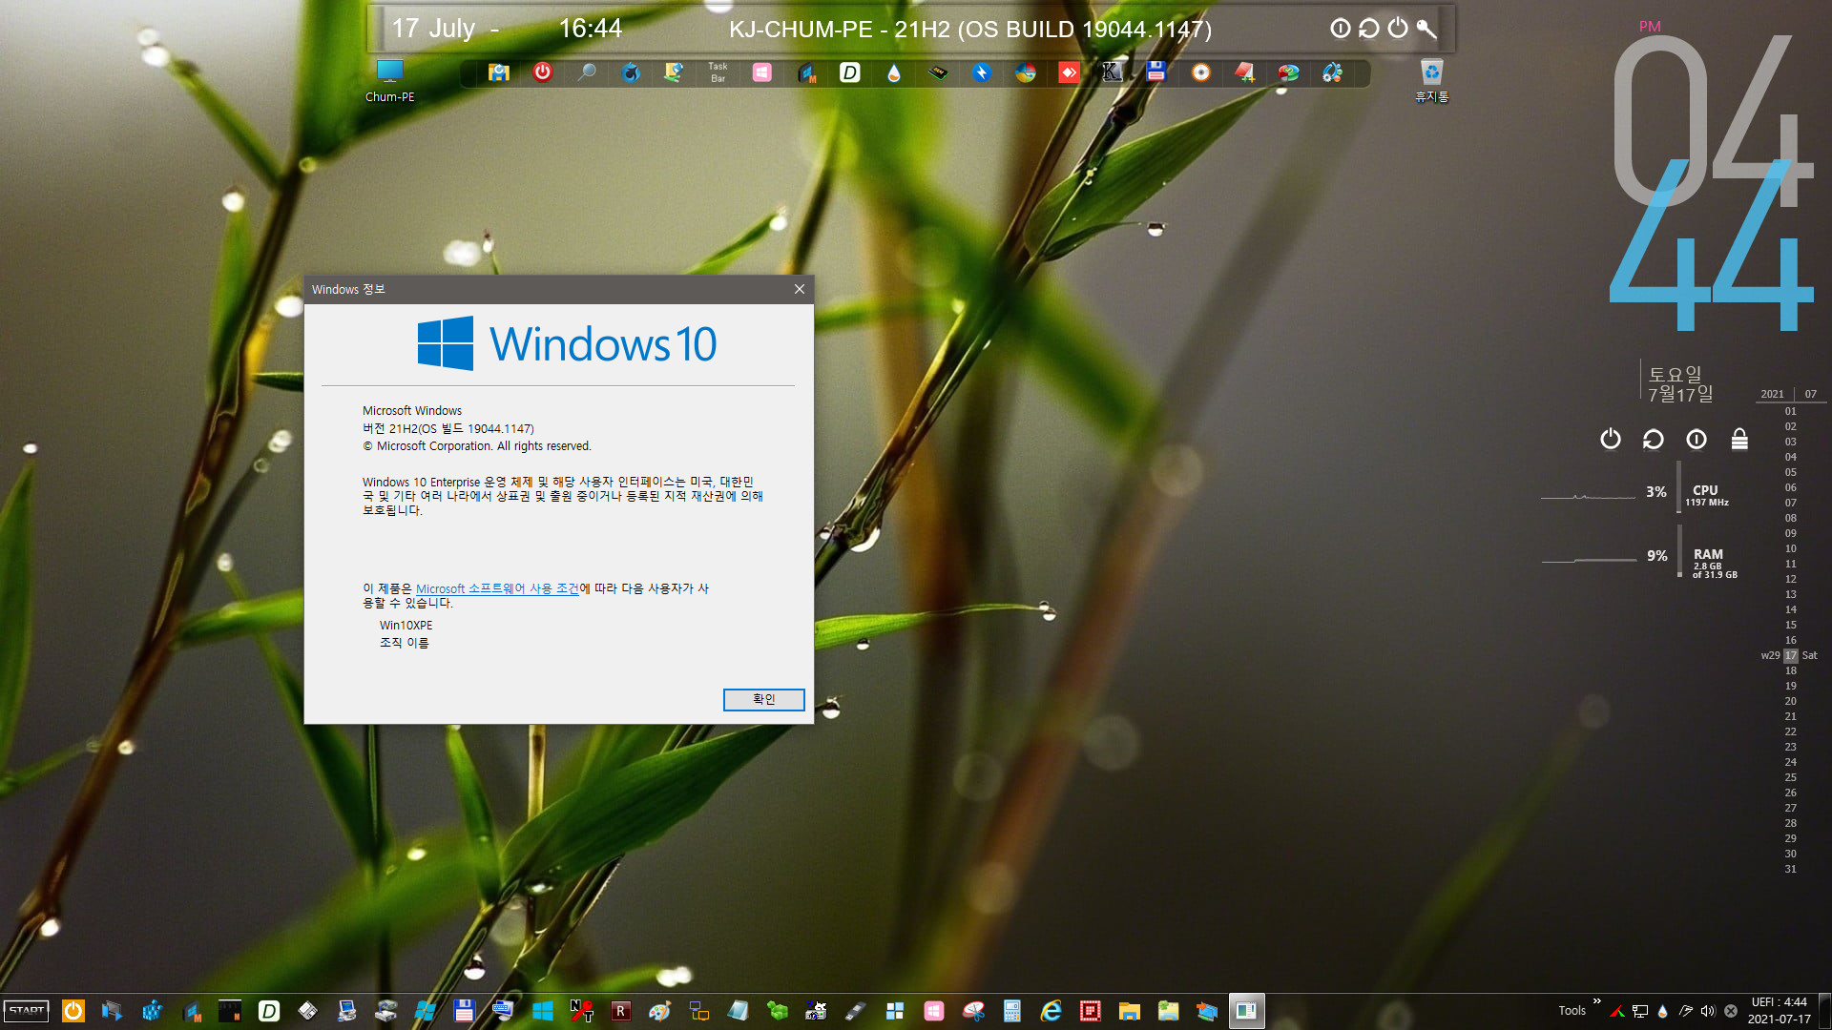1832x1030 pixels.
Task: Open the yellow File Explorer folder on taskbar
Action: coord(1129,1011)
